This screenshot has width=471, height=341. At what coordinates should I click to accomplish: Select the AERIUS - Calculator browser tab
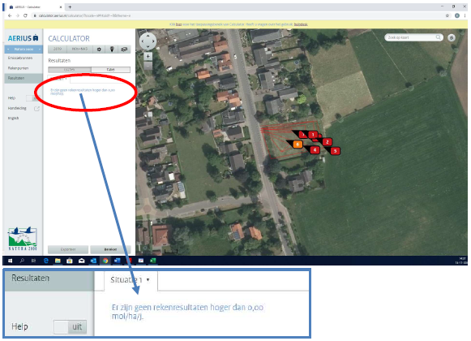coord(36,6)
